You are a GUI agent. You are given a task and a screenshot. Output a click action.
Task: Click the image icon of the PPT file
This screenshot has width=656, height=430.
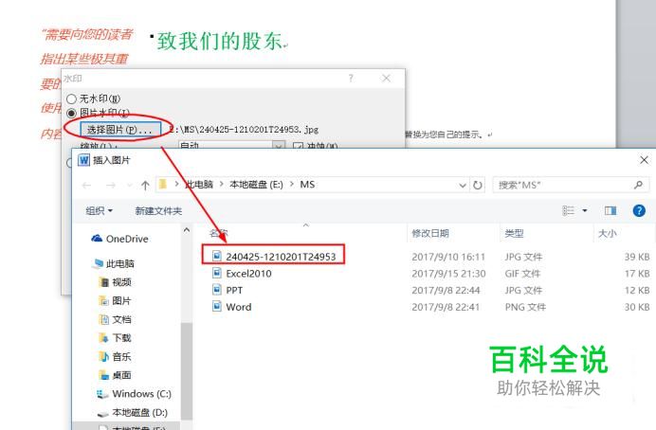click(217, 290)
